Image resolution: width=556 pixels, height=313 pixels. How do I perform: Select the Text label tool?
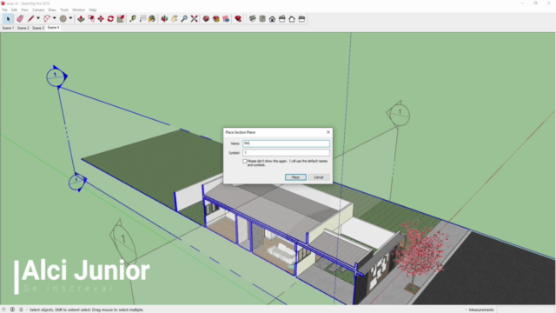pyautogui.click(x=142, y=19)
